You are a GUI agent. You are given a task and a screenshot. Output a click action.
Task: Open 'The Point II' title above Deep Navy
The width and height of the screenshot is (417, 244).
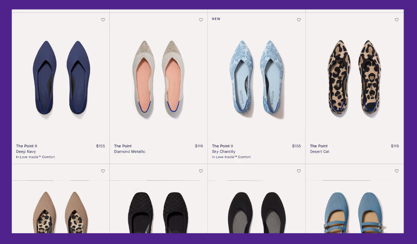27,146
